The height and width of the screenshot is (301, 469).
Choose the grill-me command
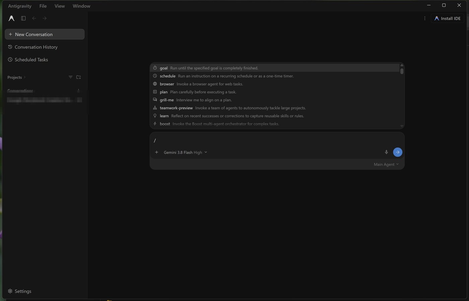coord(275,100)
